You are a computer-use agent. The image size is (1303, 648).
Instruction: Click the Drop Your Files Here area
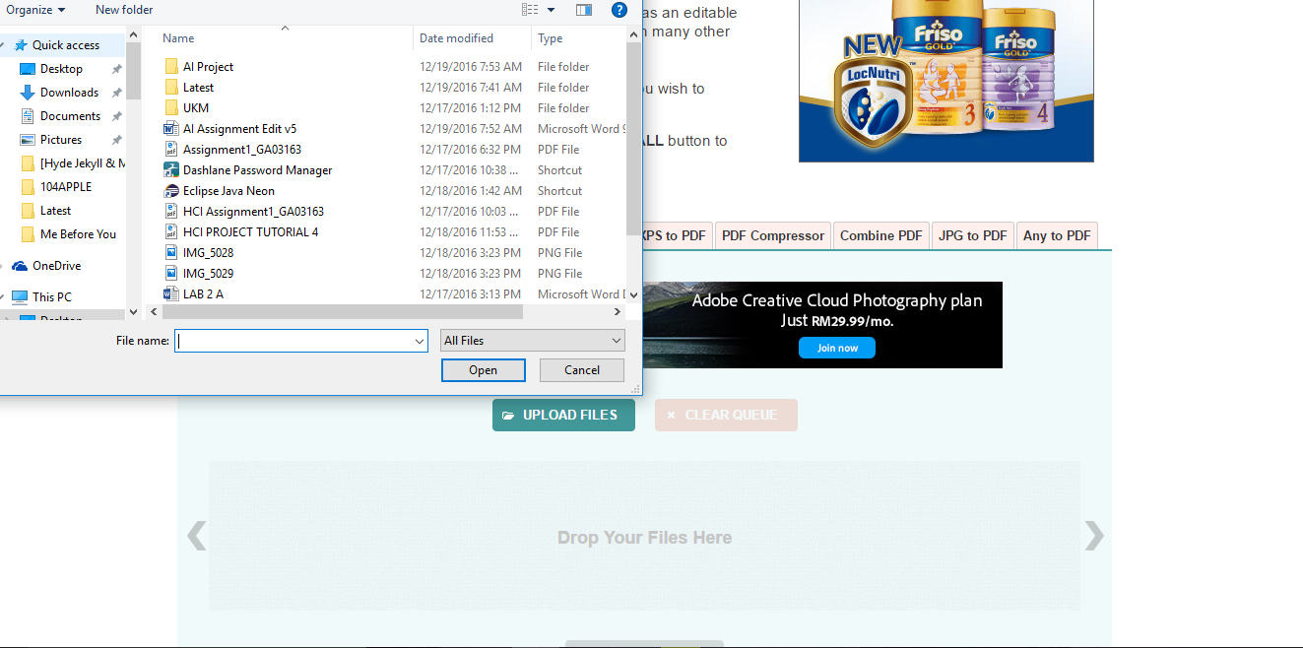click(x=644, y=537)
